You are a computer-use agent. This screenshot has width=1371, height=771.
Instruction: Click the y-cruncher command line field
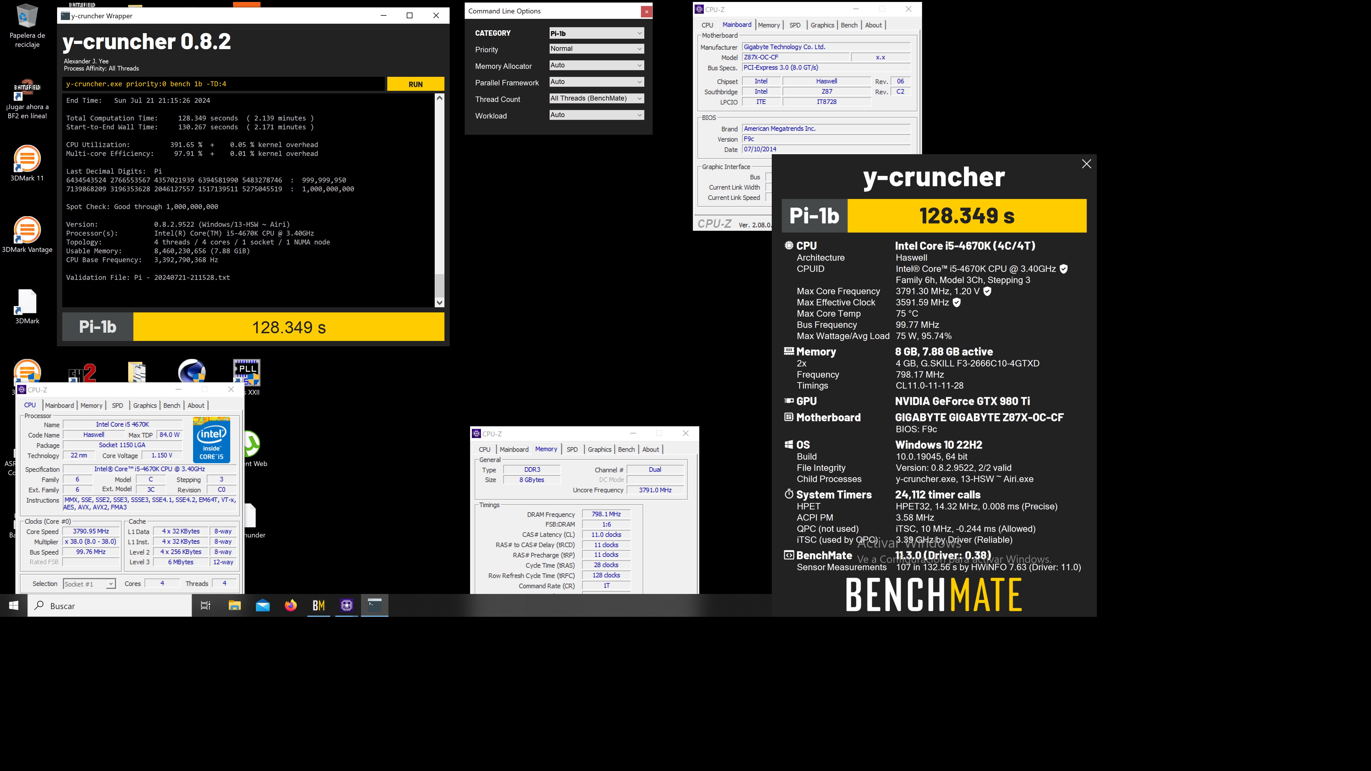pos(223,84)
